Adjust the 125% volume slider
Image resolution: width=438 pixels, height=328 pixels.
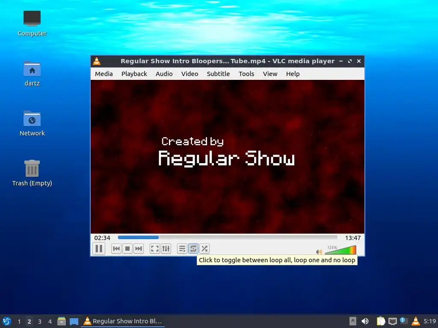(x=340, y=249)
